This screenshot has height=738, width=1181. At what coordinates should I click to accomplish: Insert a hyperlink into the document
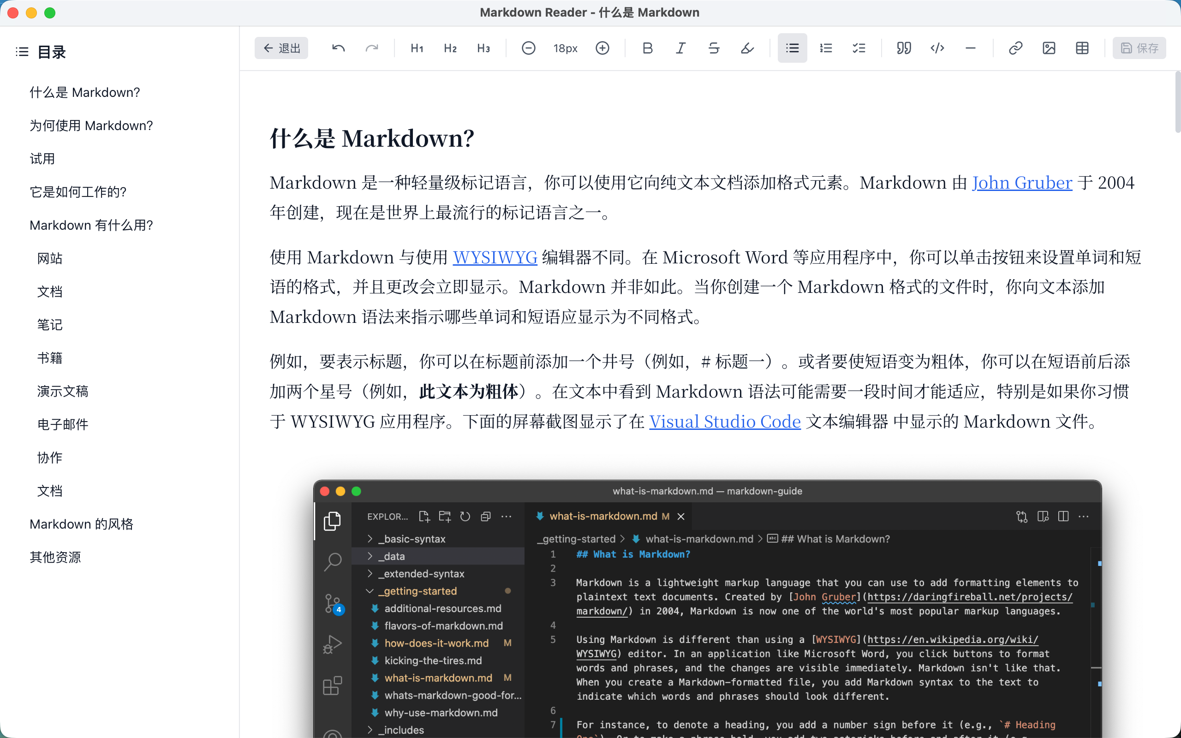1015,48
